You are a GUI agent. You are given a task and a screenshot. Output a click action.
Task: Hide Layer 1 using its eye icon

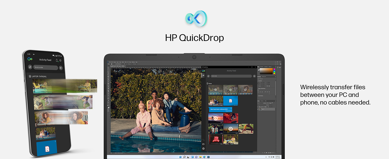click(258, 109)
